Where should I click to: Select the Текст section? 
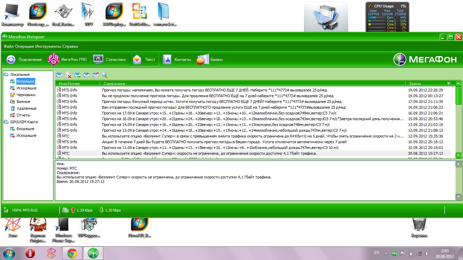tap(144, 60)
